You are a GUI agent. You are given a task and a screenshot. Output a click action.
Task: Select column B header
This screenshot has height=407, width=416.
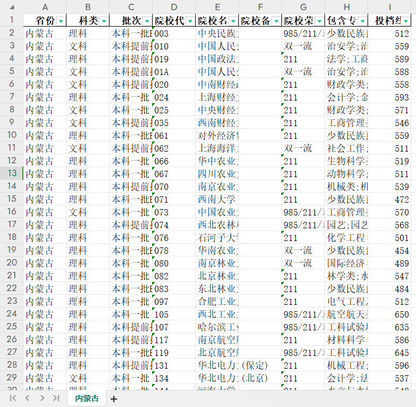[88, 7]
